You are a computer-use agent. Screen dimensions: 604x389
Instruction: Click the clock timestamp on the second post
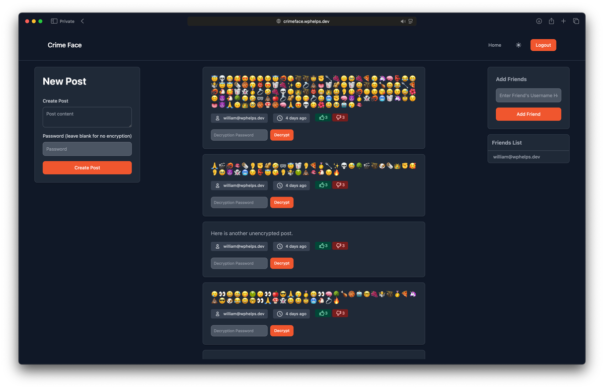291,185
